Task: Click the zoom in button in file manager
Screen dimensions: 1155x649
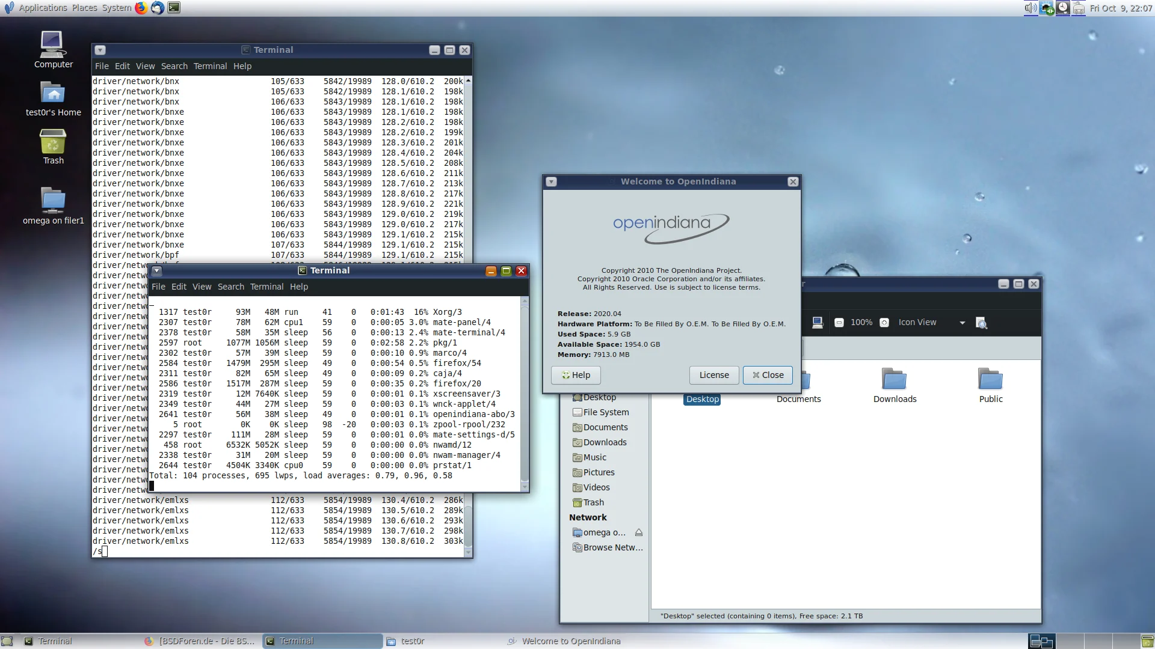Action: tap(884, 323)
